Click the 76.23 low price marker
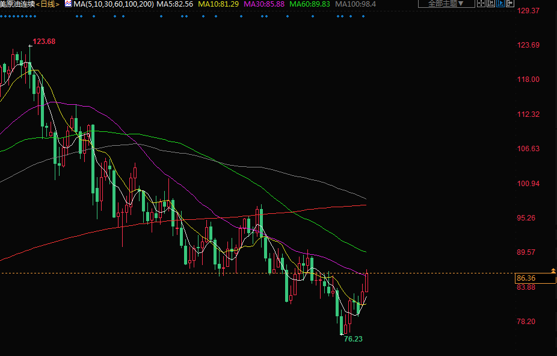557x356 pixels. [353, 339]
